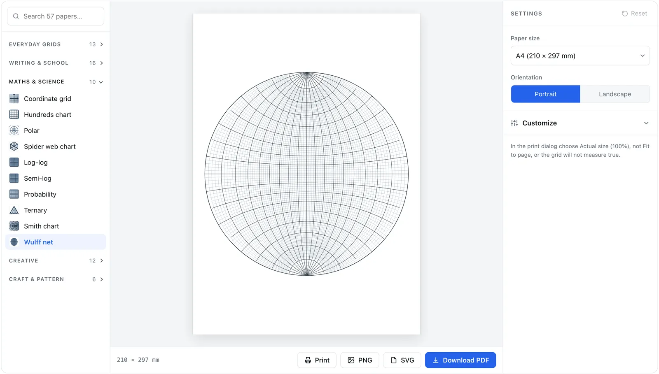Image resolution: width=659 pixels, height=374 pixels.
Task: Print the Wulff net page
Action: pos(317,360)
